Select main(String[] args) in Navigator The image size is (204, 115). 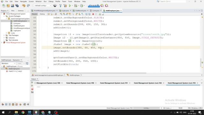15,71
